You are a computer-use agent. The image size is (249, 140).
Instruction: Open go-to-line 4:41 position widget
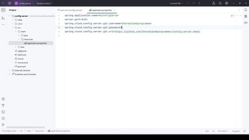207,131
